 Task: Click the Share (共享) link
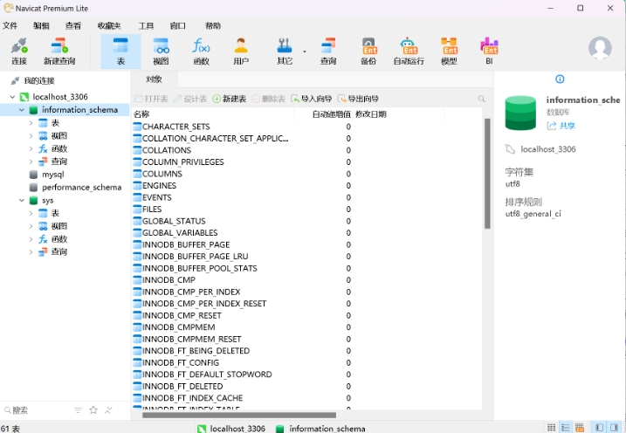[x=561, y=126]
